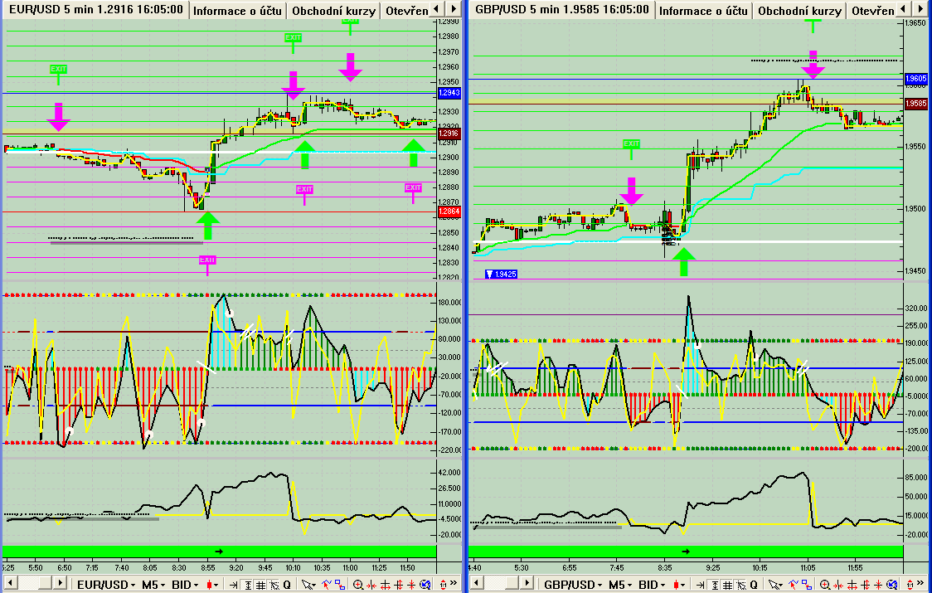Reset zoom on EUR/USD chart
This screenshot has height=593, width=932.
(x=425, y=585)
